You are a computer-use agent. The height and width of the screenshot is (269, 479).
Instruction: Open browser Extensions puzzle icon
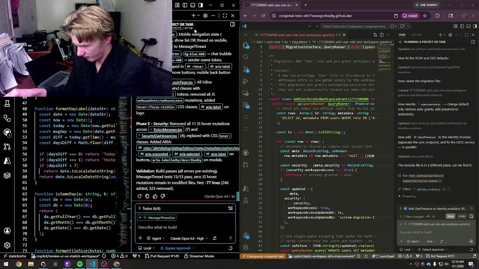pos(437,16)
